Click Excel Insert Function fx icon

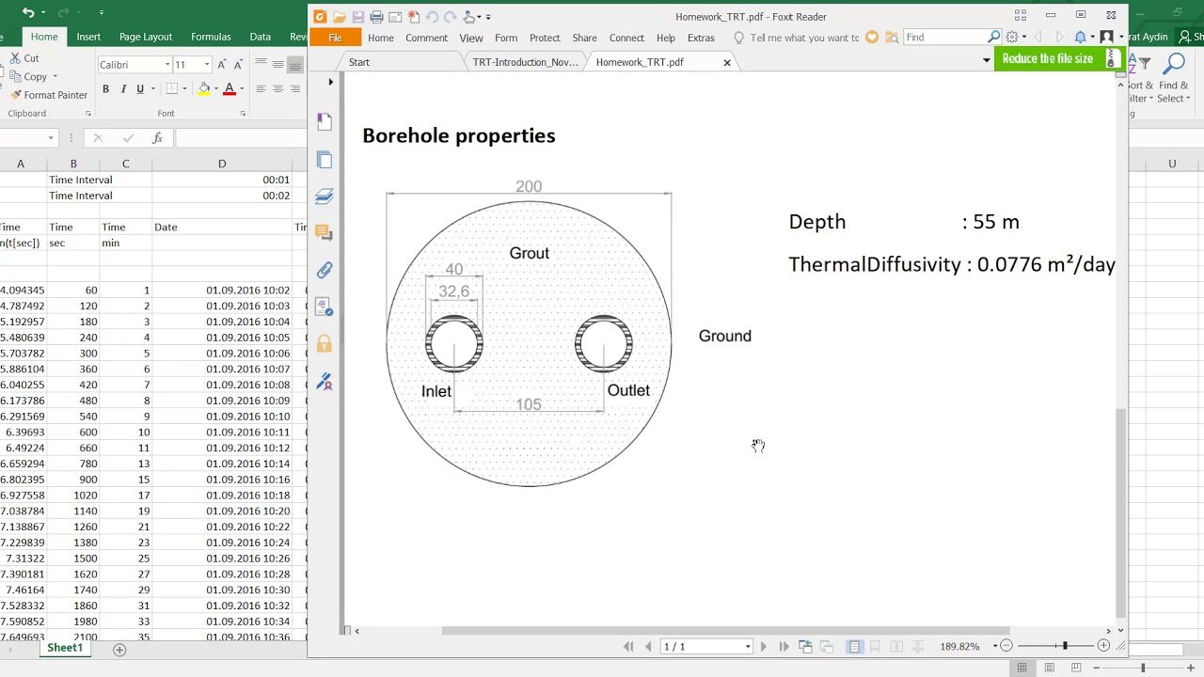(x=157, y=138)
